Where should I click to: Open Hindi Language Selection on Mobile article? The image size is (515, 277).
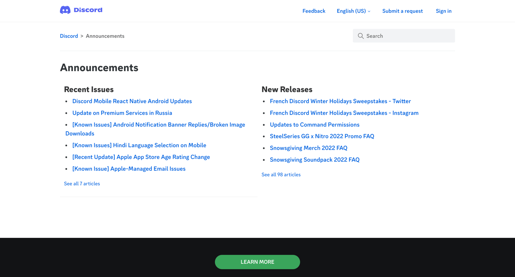click(x=139, y=145)
